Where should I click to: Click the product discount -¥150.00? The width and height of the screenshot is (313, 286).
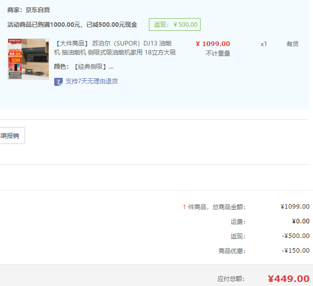(295, 250)
